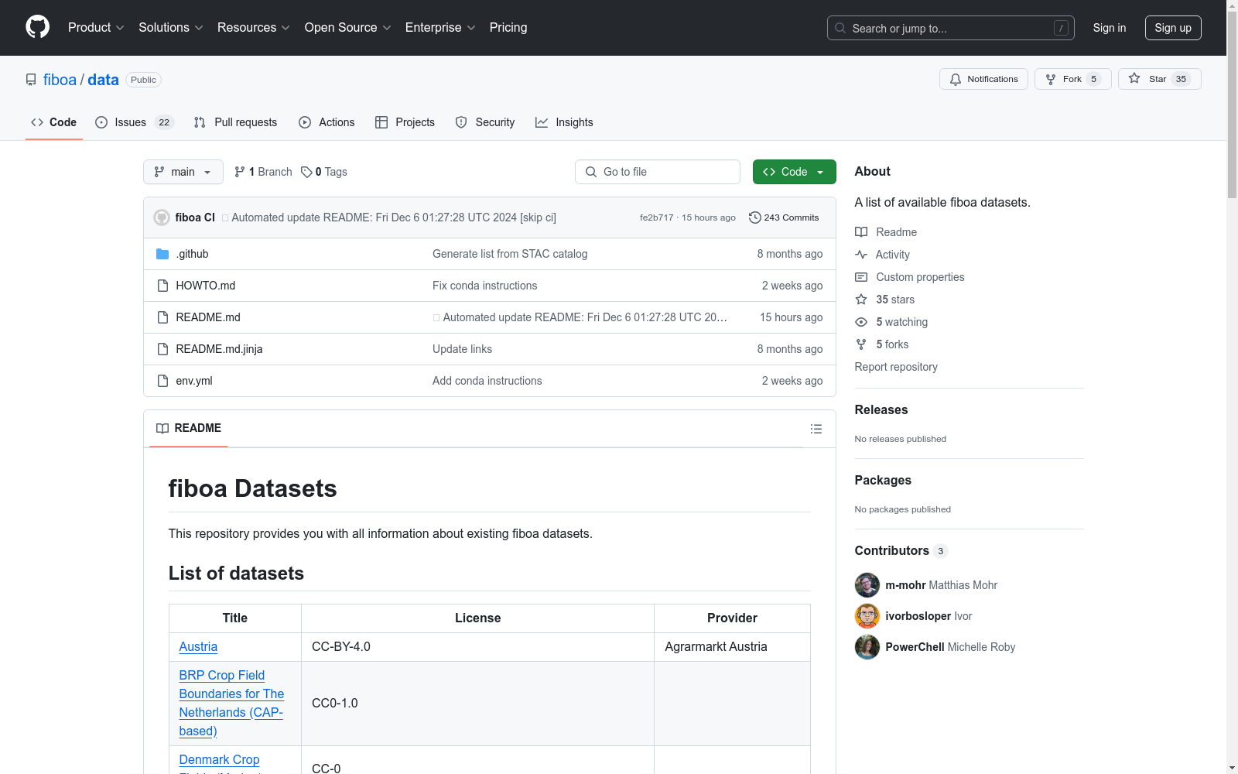Image resolution: width=1238 pixels, height=774 pixels.
Task: Select the Code tab
Action: click(x=54, y=122)
